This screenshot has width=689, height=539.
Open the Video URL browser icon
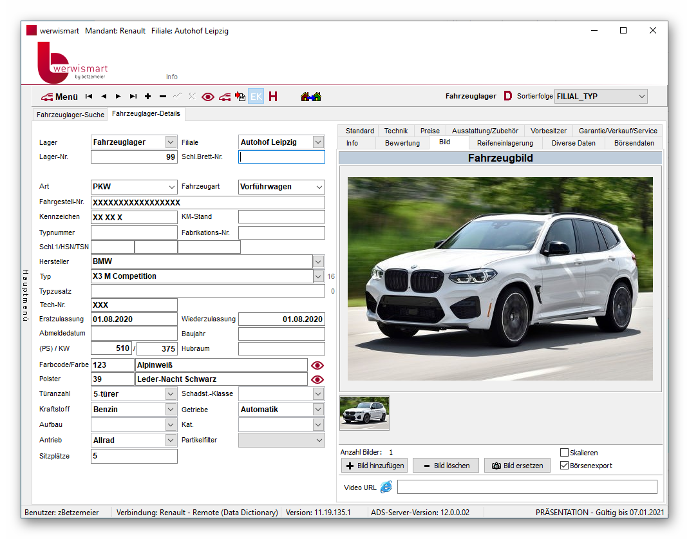(x=386, y=487)
